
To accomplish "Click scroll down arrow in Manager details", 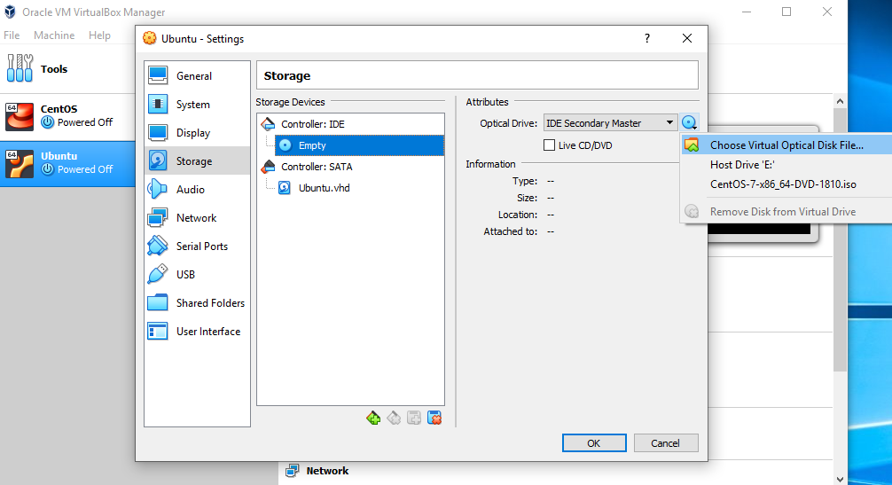I will coord(841,479).
